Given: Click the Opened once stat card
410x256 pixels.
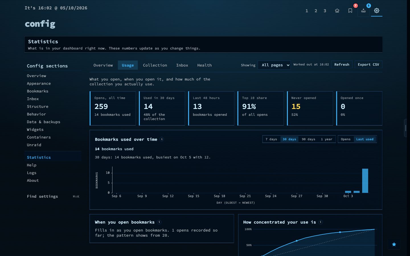Looking at the screenshot, I should tap(359, 108).
